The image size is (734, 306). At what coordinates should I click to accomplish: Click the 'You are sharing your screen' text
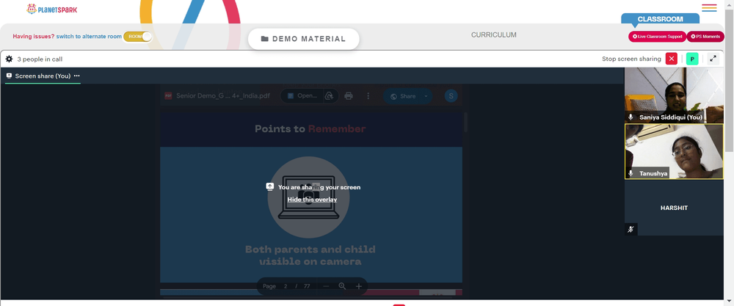click(319, 187)
